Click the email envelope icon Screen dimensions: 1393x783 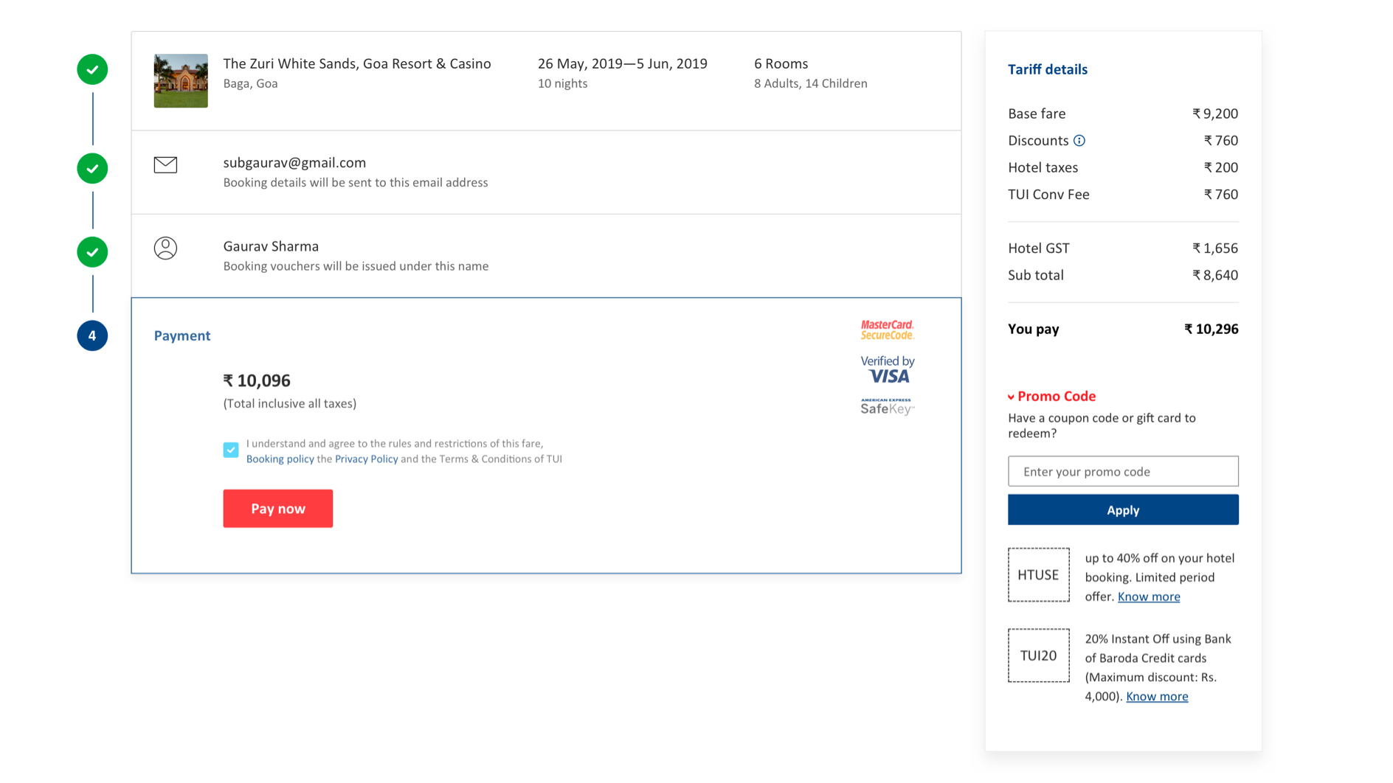[x=165, y=164]
